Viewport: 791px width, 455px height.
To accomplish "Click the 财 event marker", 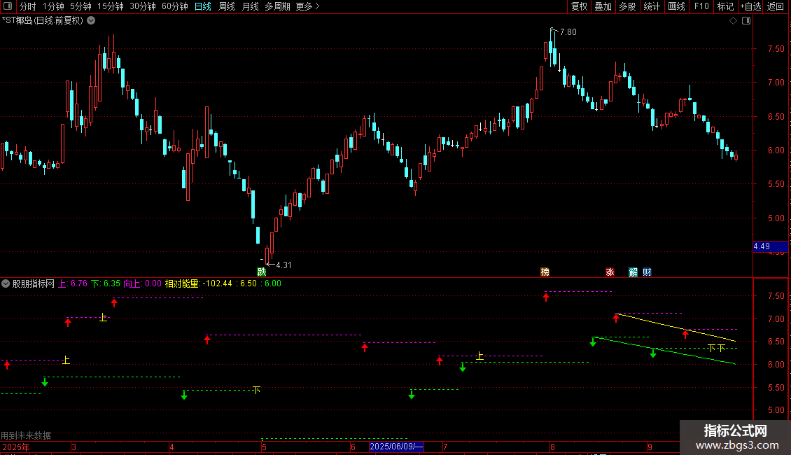I will 647,272.
